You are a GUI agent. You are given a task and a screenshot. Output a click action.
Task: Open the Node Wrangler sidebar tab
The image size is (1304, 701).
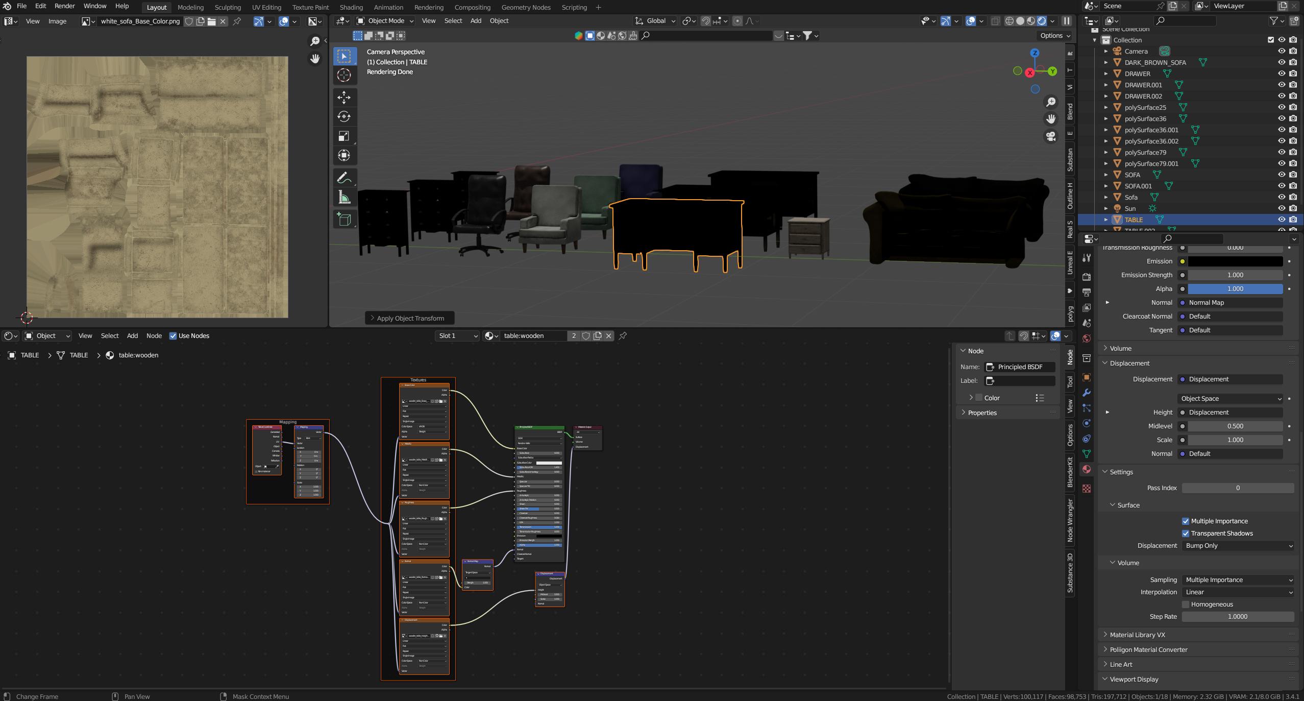tap(1070, 520)
